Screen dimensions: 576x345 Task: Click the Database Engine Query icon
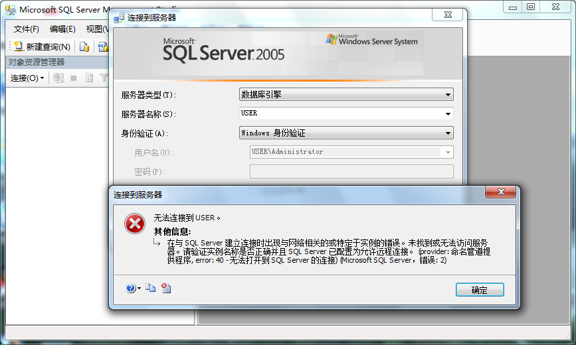(x=84, y=46)
